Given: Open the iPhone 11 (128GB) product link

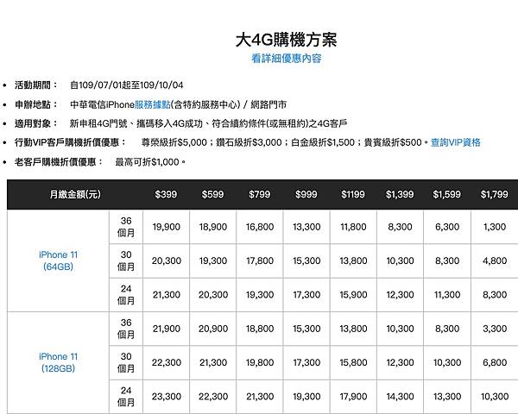Looking at the screenshot, I should [x=58, y=362].
